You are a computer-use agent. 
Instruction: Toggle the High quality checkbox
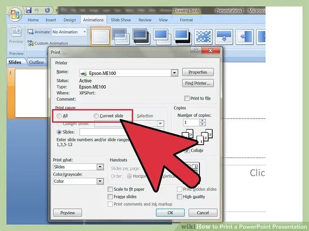click(179, 197)
